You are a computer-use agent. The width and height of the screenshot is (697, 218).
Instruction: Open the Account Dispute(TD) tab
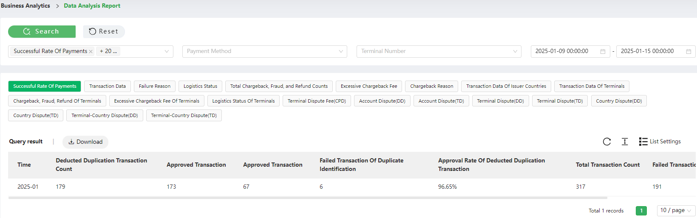441,101
